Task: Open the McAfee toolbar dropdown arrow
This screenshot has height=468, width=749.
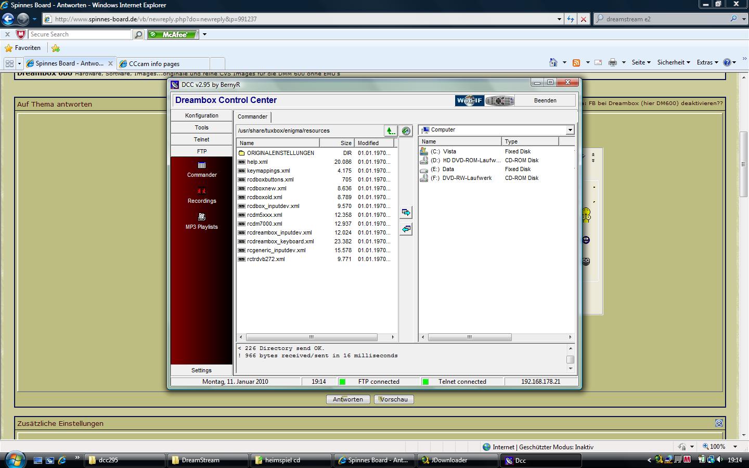Action: tap(204, 34)
